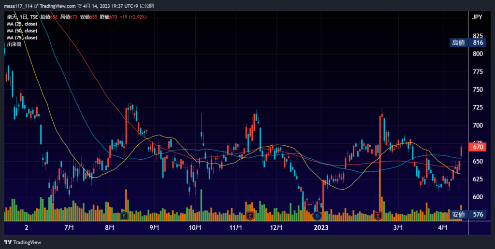Click the 安値655 value in the legend

89,17
